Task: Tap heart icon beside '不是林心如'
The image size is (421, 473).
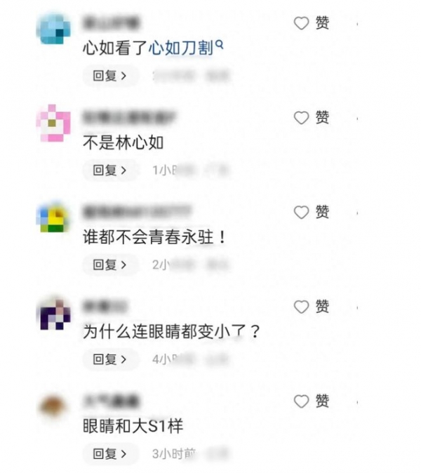Action: (301, 118)
